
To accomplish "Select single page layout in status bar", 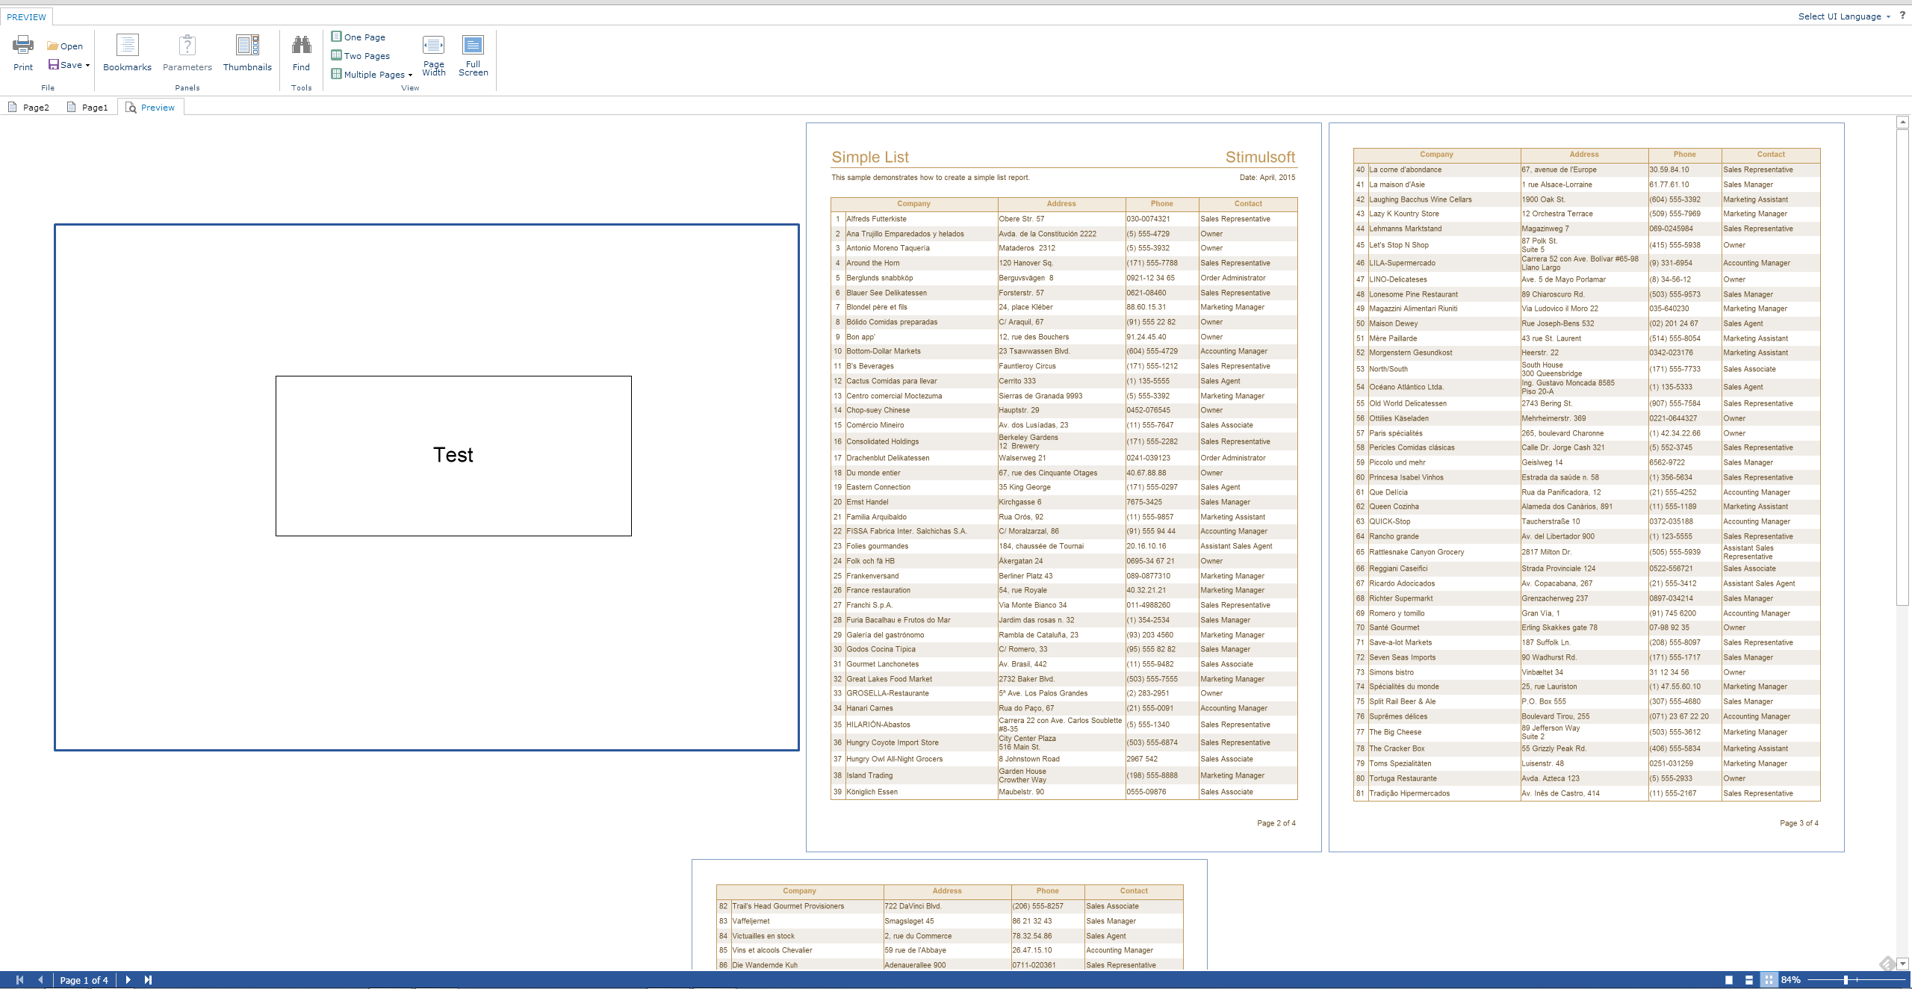I will pyautogui.click(x=1729, y=980).
